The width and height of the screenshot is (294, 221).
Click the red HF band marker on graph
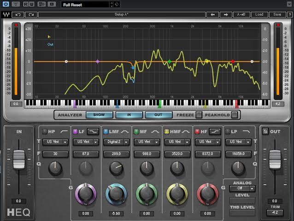tap(233, 61)
